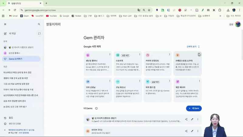The width and height of the screenshot is (243, 137).
Task: Bookmark this page with the star icon
Action: [149, 10]
